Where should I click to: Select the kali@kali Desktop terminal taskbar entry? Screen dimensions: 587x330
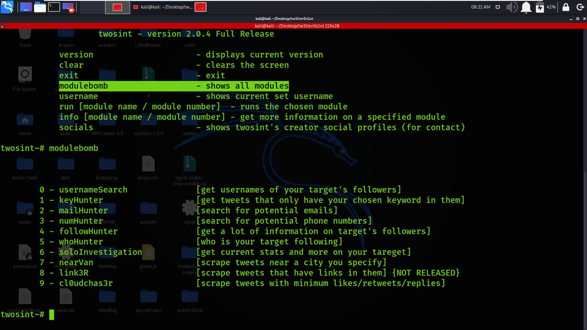click(x=163, y=6)
